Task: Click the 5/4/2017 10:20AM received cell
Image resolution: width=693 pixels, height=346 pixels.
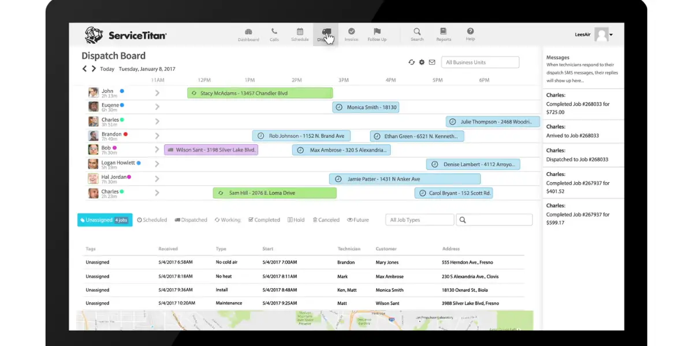Action: tap(176, 303)
